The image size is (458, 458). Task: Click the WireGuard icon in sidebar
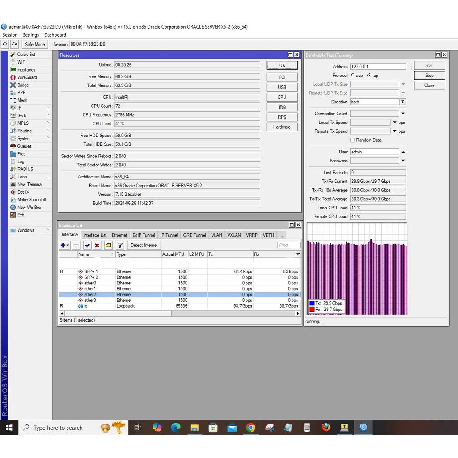click(13, 77)
